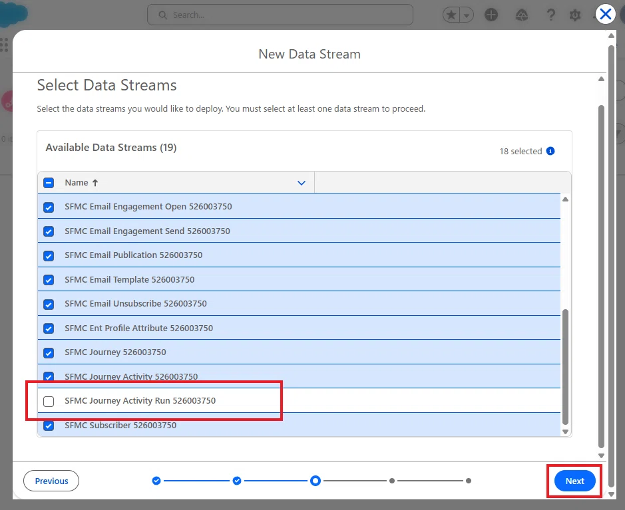Click the fourth progress step dot
The height and width of the screenshot is (510, 625).
(x=392, y=481)
